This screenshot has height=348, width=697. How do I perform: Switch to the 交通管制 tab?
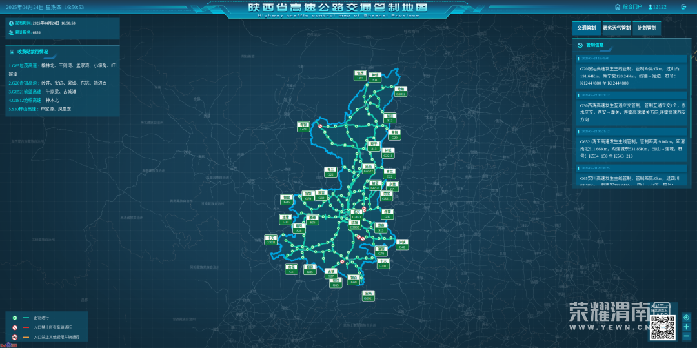586,28
